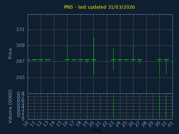
Task: Select the 331 price tick label
Action: tap(20, 30)
